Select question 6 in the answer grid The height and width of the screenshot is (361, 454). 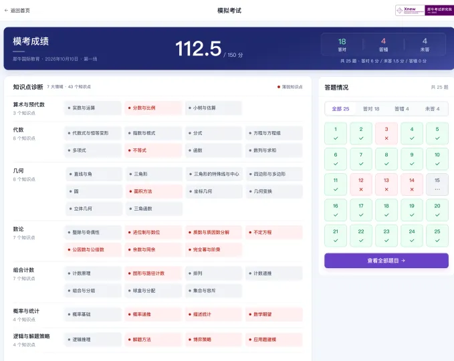click(x=336, y=159)
